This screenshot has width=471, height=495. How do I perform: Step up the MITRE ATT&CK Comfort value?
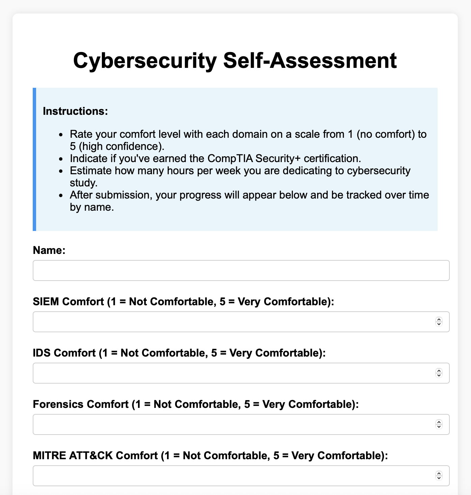439,473
